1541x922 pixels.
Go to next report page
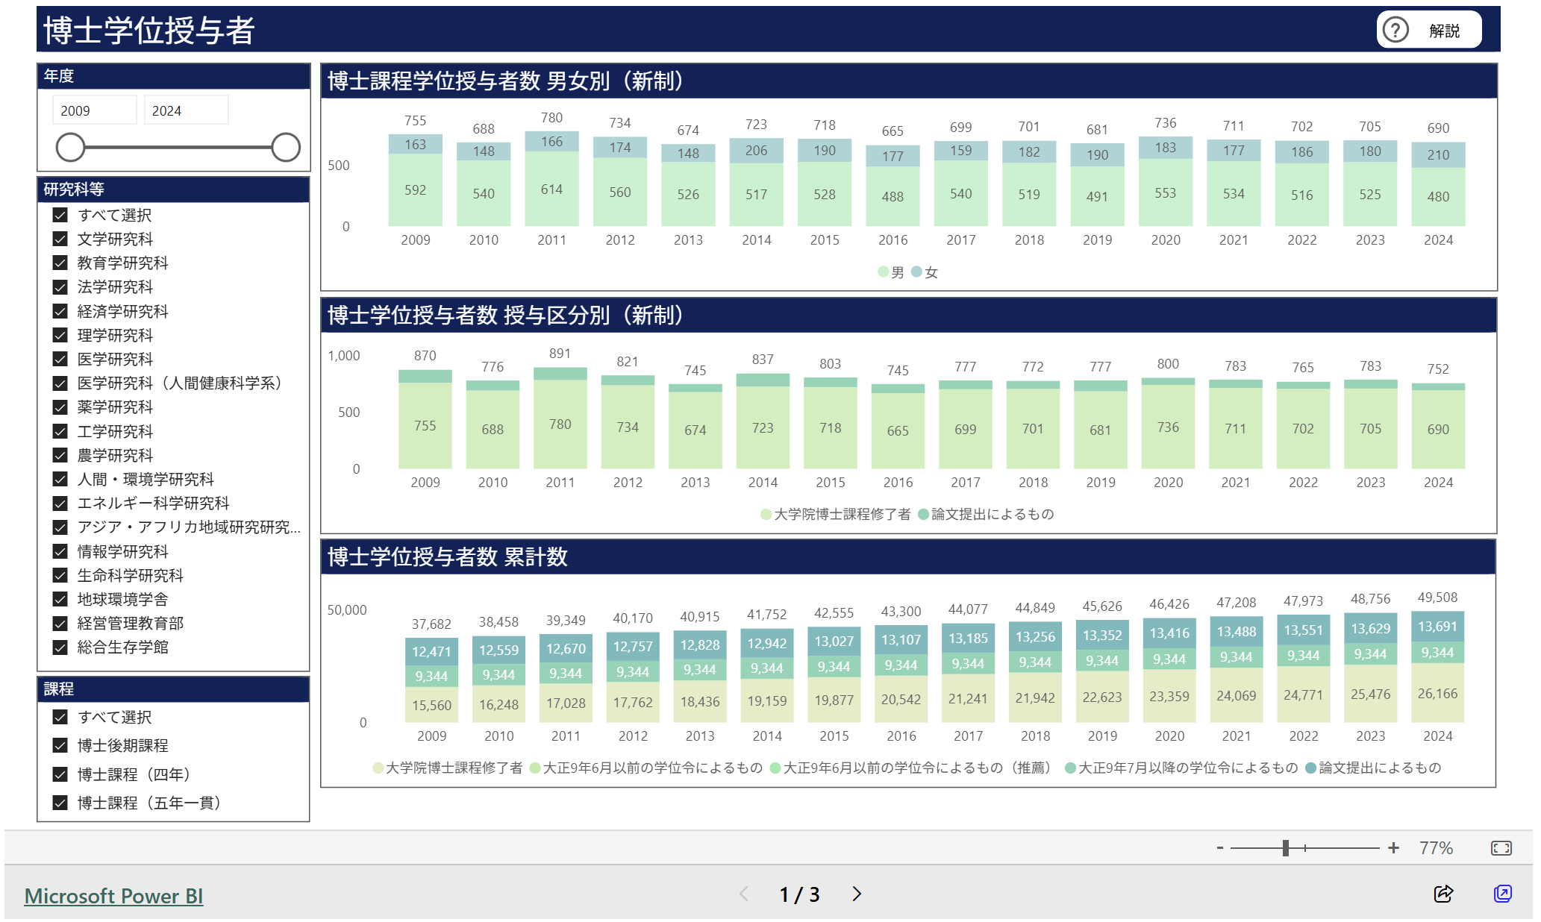click(x=857, y=894)
